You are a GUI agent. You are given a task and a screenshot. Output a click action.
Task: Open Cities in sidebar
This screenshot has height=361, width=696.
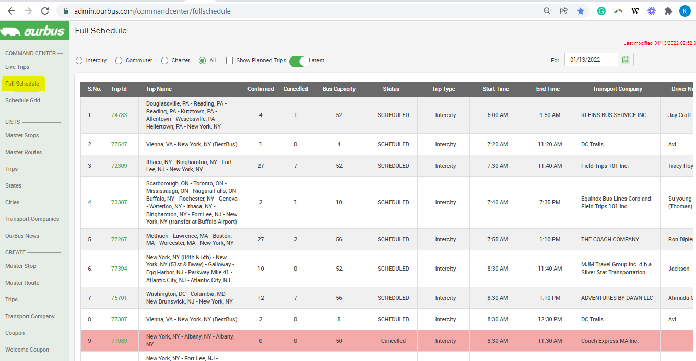pos(13,202)
